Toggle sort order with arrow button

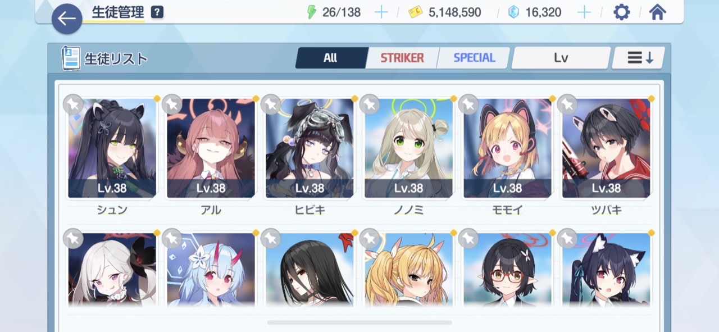pos(639,58)
